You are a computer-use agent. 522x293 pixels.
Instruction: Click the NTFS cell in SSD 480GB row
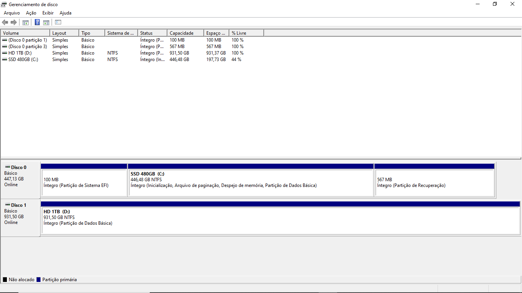click(113, 60)
